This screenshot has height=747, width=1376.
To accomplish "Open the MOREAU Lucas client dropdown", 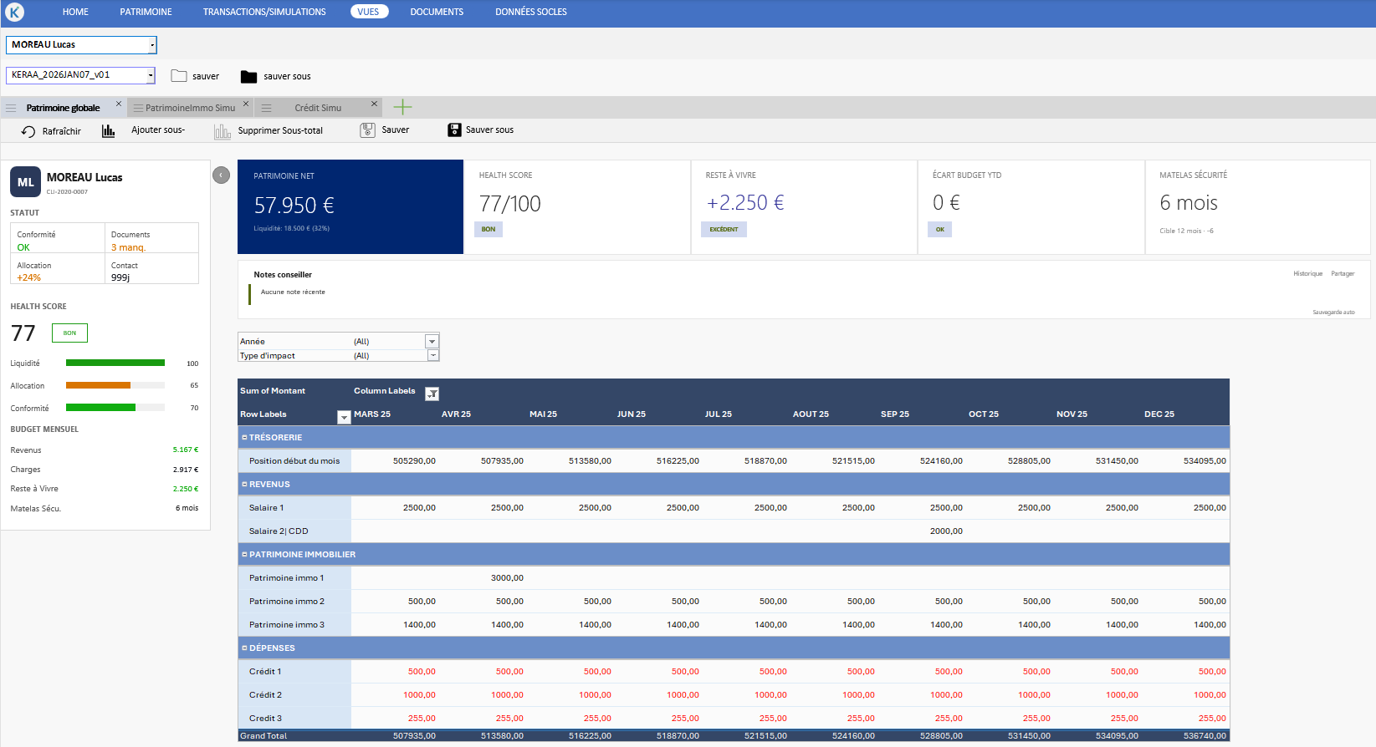I will coord(151,45).
